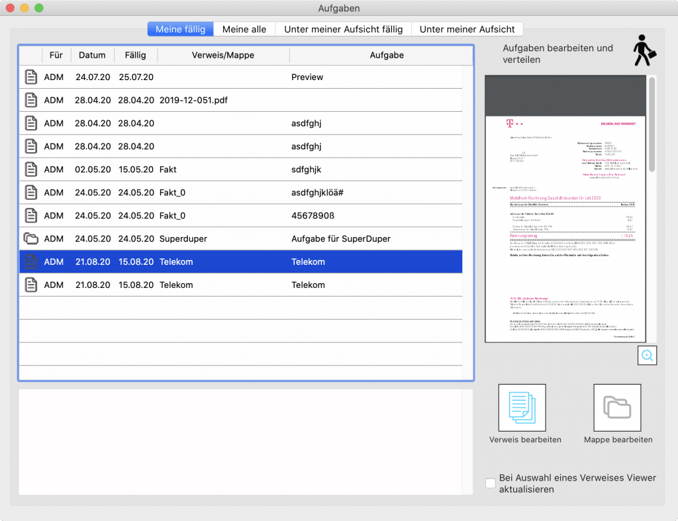678x521 pixels.
Task: Click the due date '25.07.20'
Action: tap(136, 77)
